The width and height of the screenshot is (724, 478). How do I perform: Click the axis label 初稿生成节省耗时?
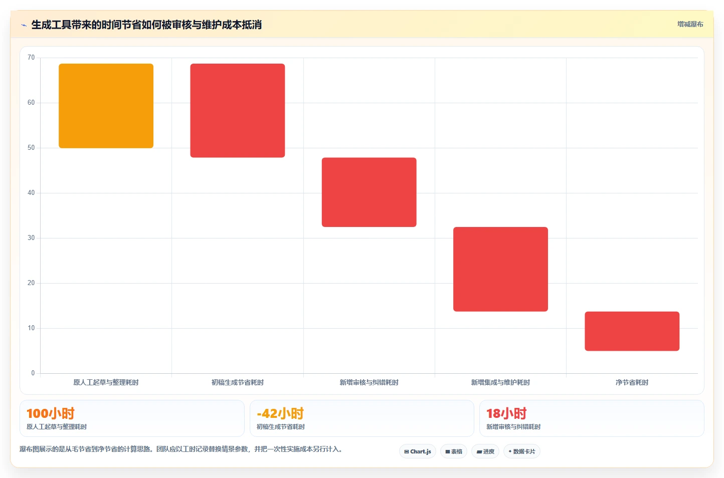[x=238, y=382]
